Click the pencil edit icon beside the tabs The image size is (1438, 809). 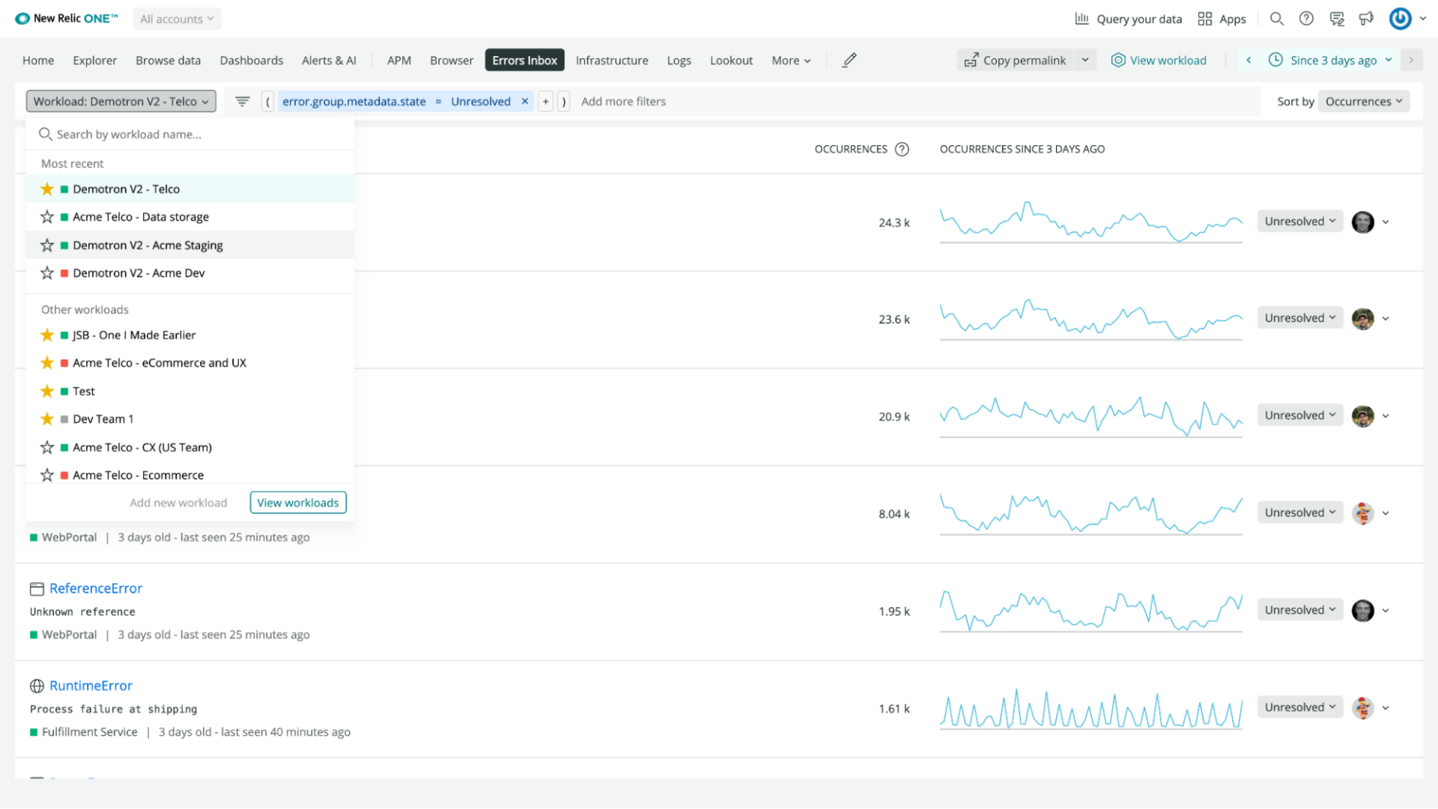(849, 60)
